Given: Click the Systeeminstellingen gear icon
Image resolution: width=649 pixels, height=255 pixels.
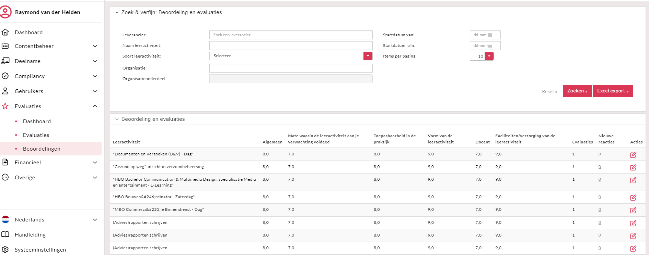Looking at the screenshot, I should point(5,250).
